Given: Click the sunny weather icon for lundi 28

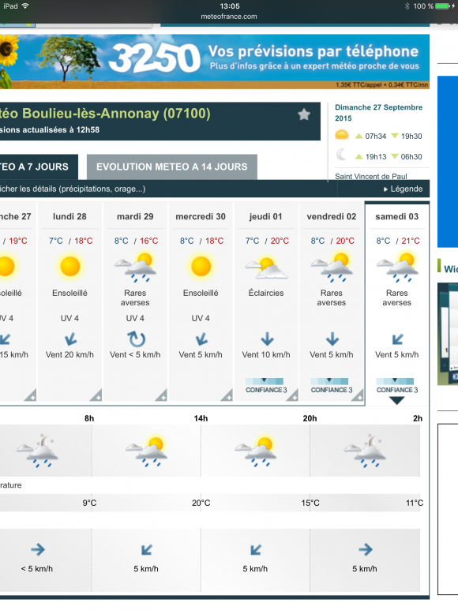Looking at the screenshot, I should point(70,267).
